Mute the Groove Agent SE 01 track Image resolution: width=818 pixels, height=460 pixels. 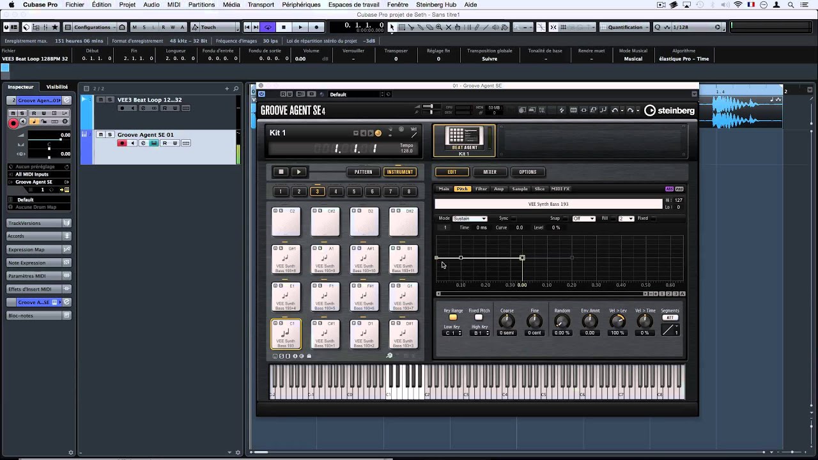pos(101,135)
